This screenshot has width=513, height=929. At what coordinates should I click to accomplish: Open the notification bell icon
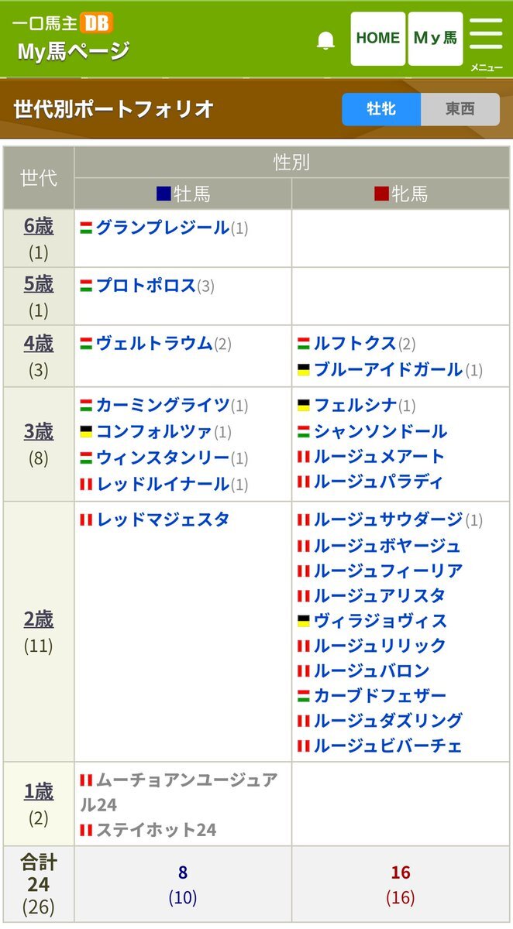coord(326,40)
